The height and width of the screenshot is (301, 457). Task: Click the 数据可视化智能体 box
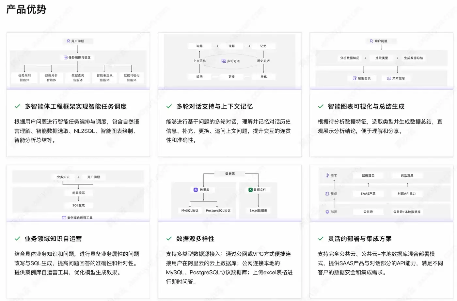(x=132, y=78)
